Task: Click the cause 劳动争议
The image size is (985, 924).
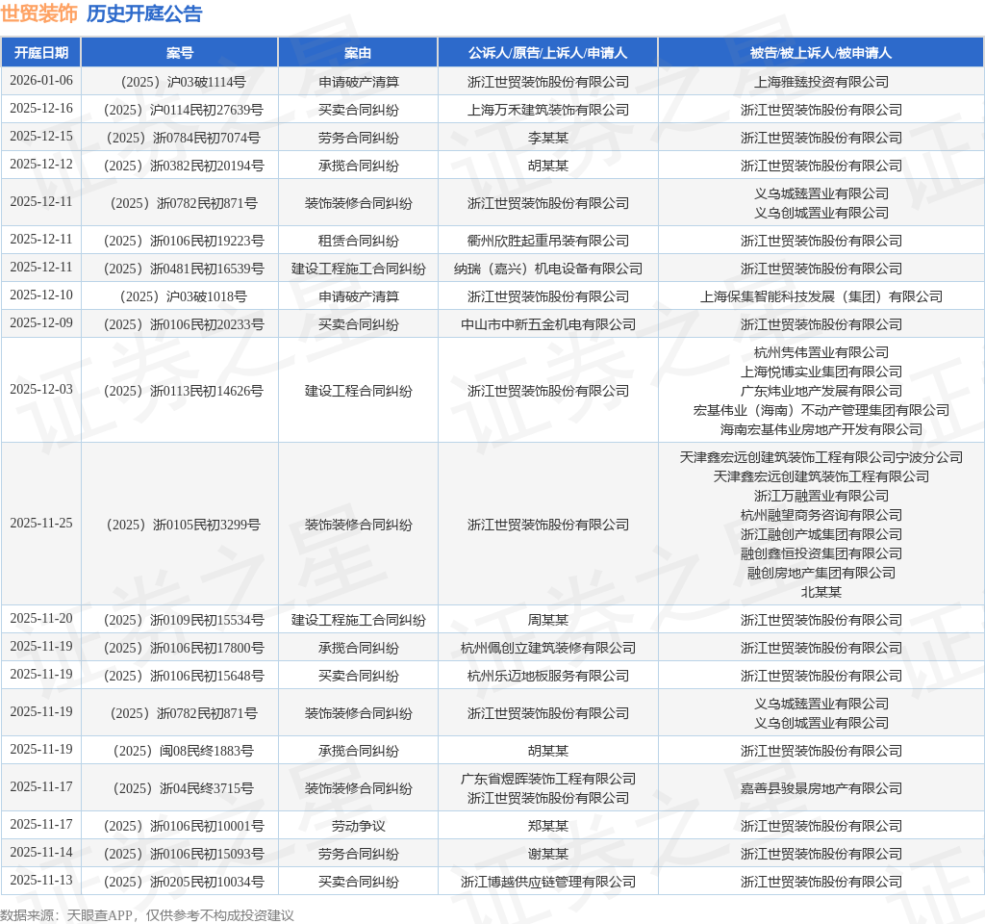Action: (358, 826)
